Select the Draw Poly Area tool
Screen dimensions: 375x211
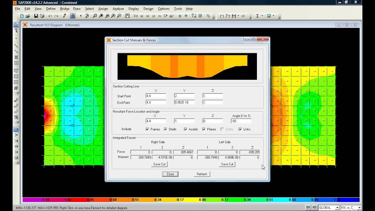coord(16,71)
